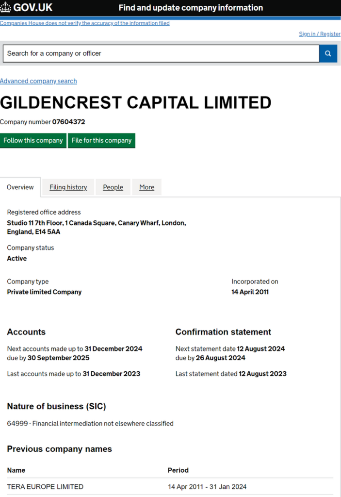Open the Companies House accuracy disclaimer link
Image resolution: width=341 pixels, height=497 pixels.
point(85,23)
